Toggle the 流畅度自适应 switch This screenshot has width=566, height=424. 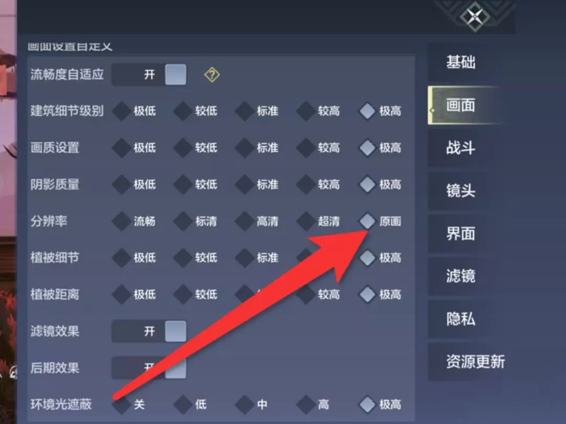pos(149,75)
